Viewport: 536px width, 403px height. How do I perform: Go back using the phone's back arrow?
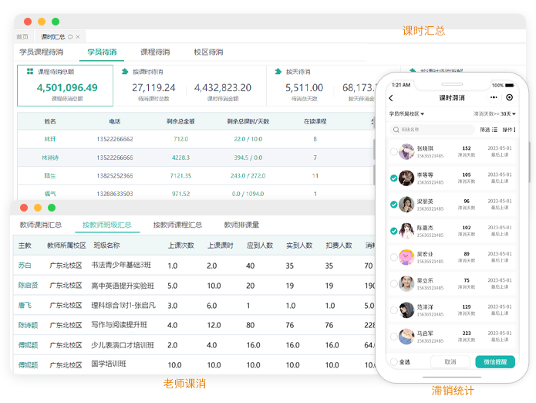[391, 98]
